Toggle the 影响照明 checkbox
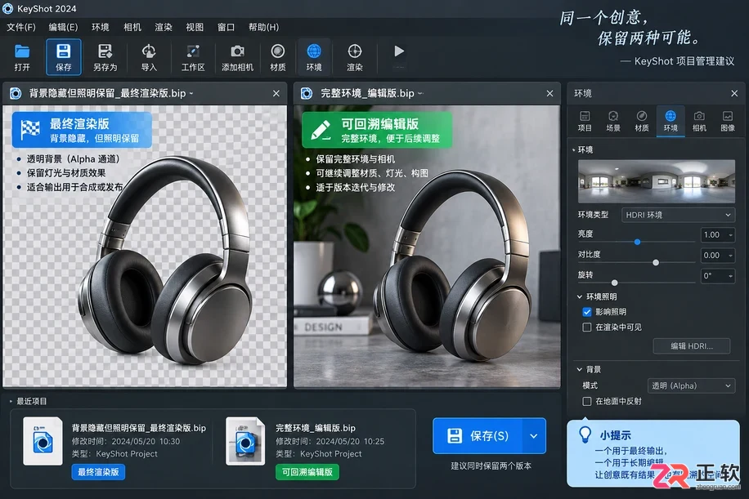 tap(587, 312)
